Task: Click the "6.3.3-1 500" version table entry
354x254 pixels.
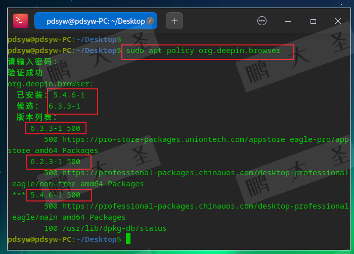Action: [55, 128]
